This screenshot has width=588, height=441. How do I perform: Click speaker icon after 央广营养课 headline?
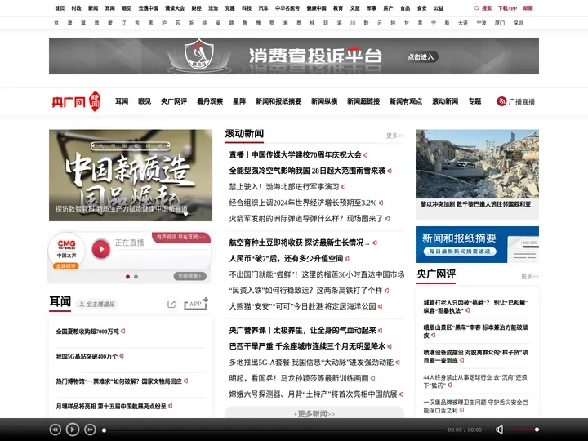(381, 331)
